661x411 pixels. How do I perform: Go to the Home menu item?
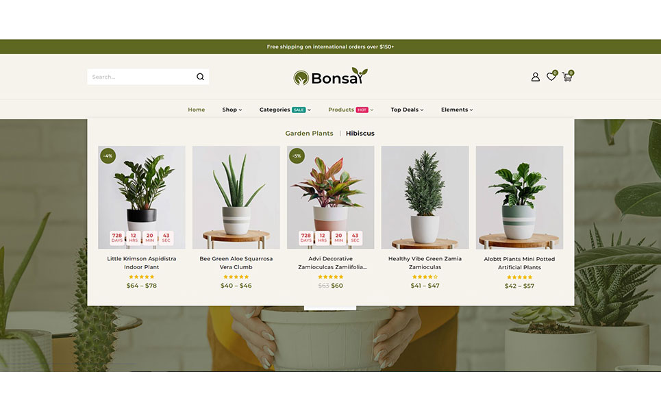click(197, 110)
